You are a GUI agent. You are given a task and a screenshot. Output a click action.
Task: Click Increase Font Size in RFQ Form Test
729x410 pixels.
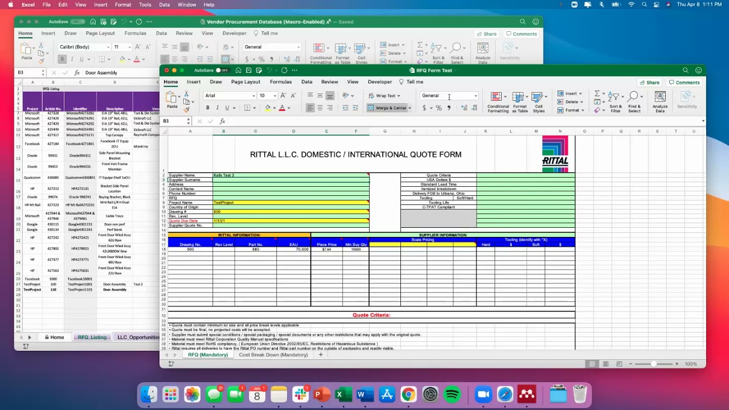click(283, 96)
